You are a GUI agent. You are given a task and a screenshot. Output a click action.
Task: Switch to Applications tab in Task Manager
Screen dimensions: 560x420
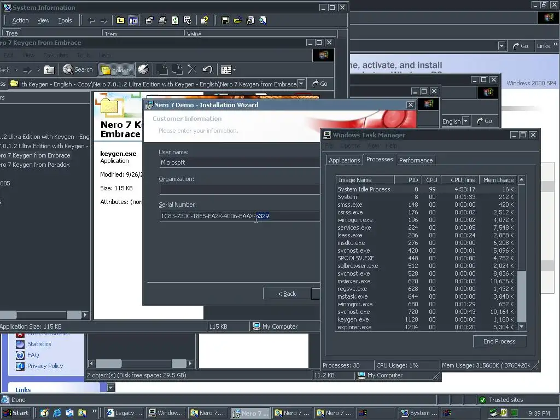[x=345, y=160]
